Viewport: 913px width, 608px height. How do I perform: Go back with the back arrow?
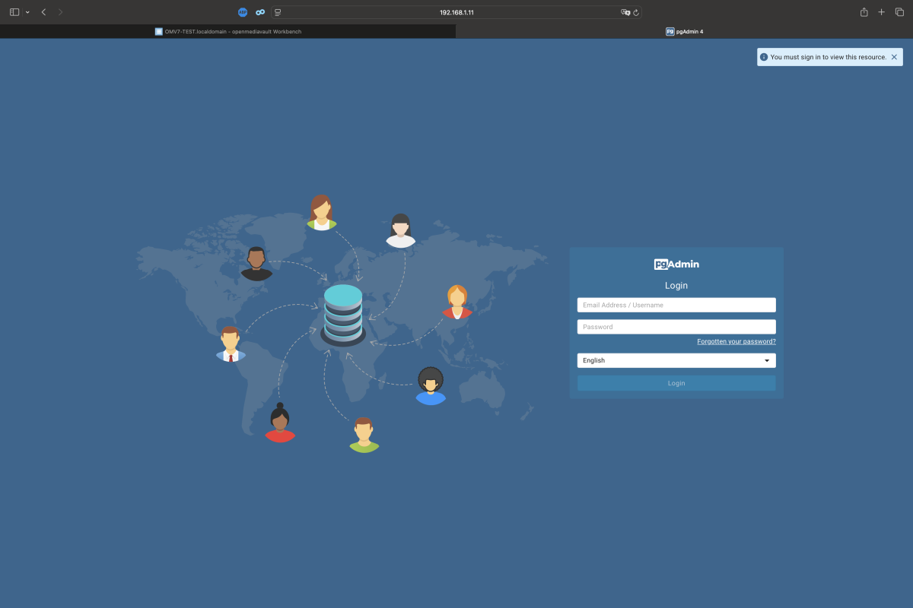pyautogui.click(x=43, y=12)
